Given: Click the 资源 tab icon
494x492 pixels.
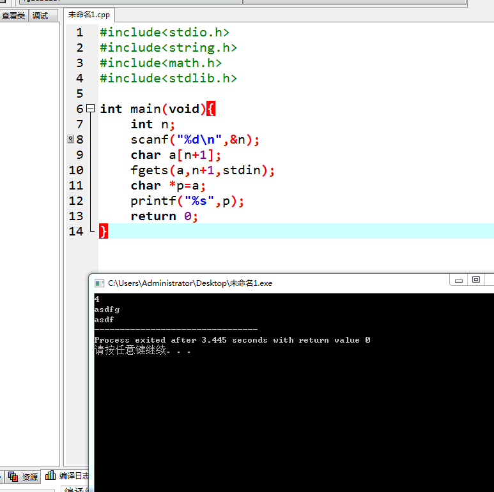Looking at the screenshot, I should [x=13, y=477].
